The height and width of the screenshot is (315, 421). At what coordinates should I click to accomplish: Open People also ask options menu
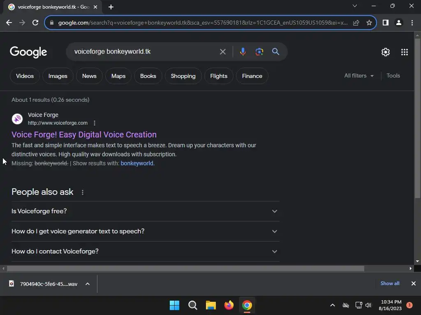point(82,192)
